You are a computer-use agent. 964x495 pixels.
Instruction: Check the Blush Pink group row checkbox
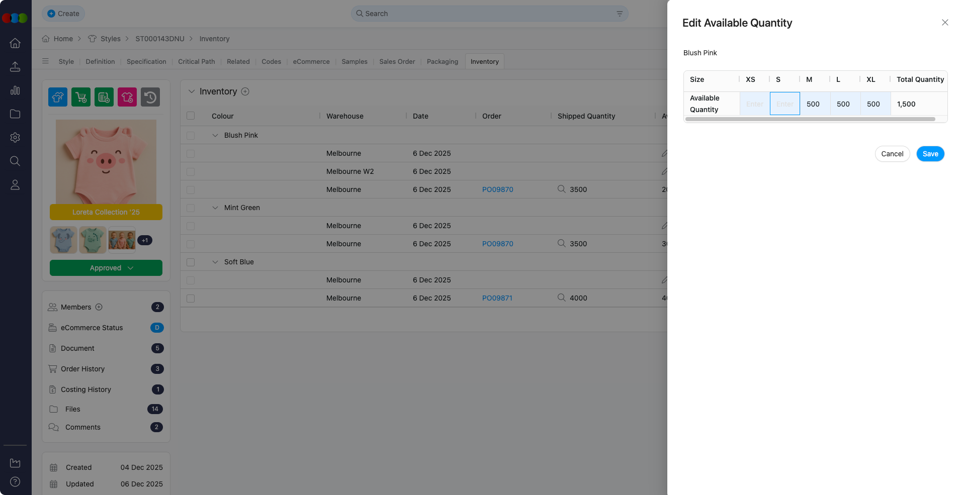191,136
